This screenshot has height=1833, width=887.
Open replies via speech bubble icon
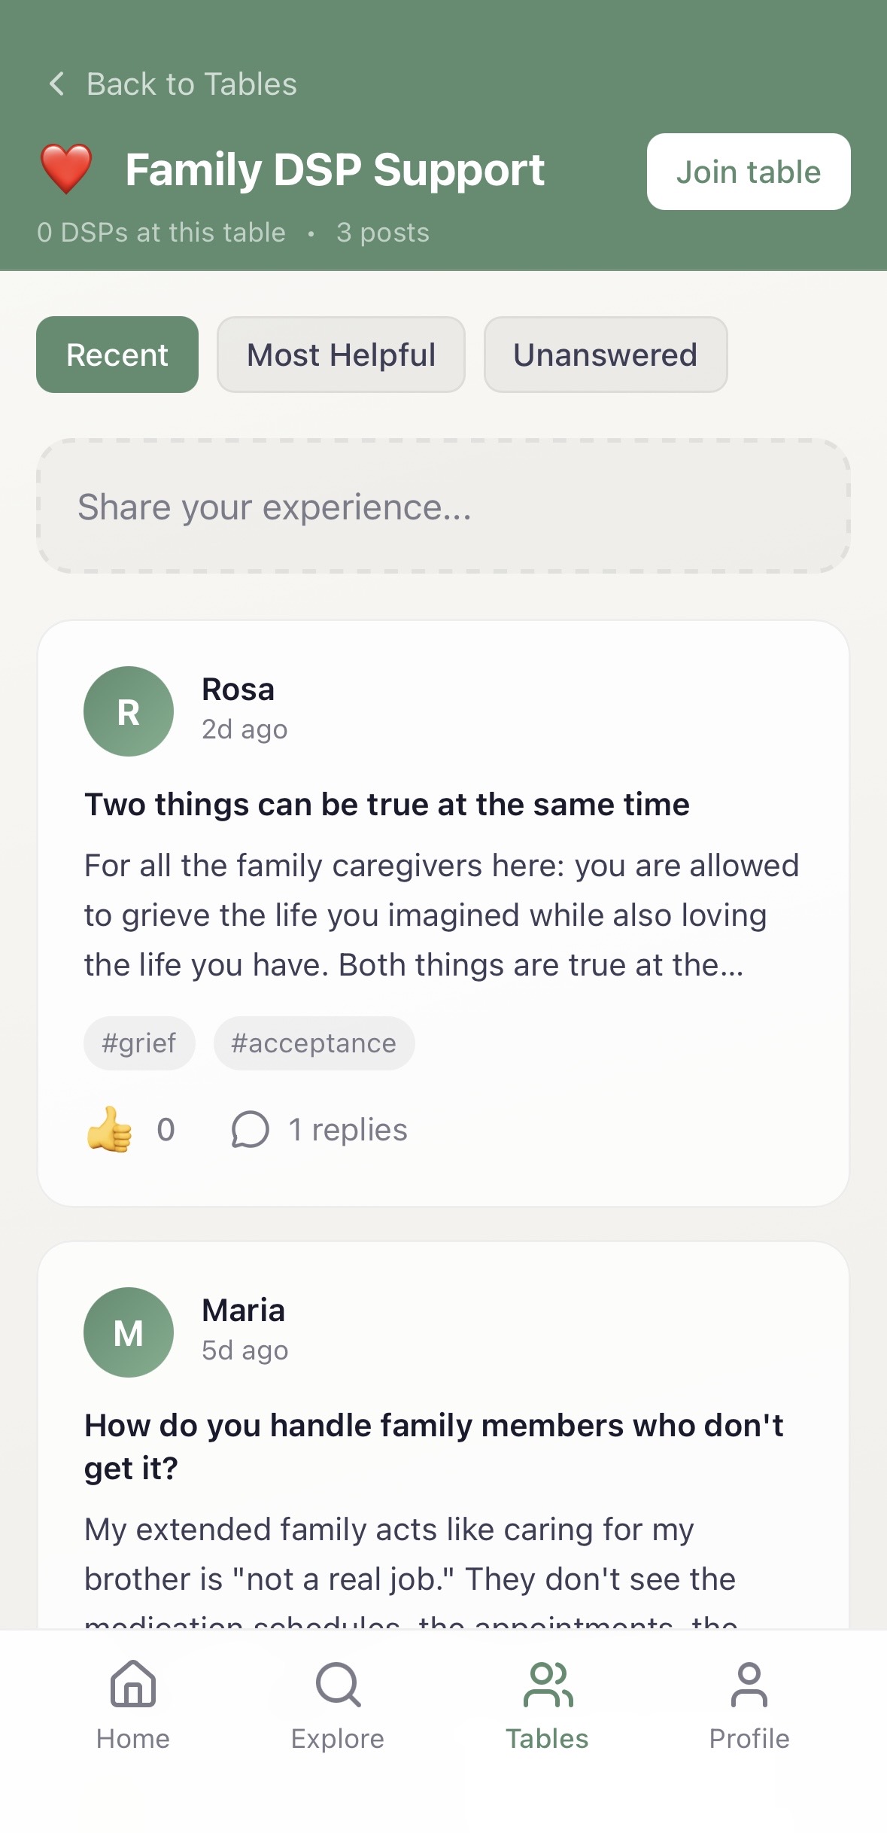pos(250,1129)
